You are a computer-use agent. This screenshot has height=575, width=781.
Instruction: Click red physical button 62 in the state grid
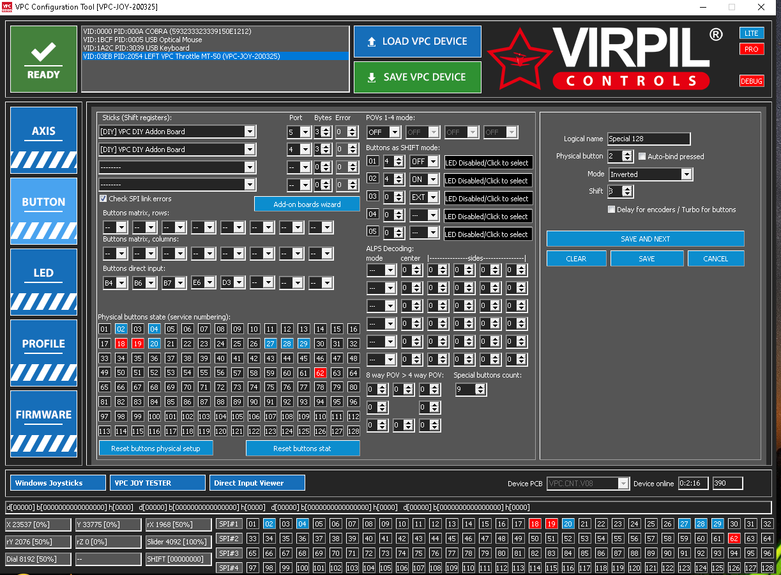tap(321, 373)
